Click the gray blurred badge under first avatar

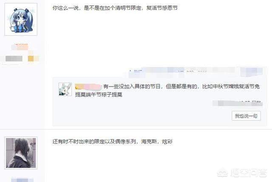pos(14,59)
